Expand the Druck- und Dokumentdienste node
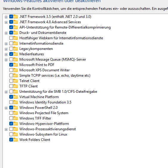This screenshot has width=168, height=168. click(x=6, y=33)
